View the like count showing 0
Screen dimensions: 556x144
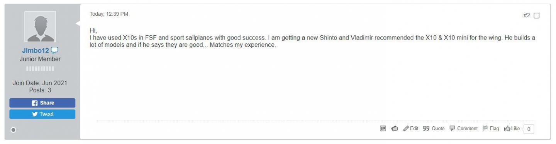pos(529,129)
